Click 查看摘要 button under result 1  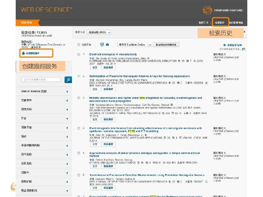click(x=108, y=67)
